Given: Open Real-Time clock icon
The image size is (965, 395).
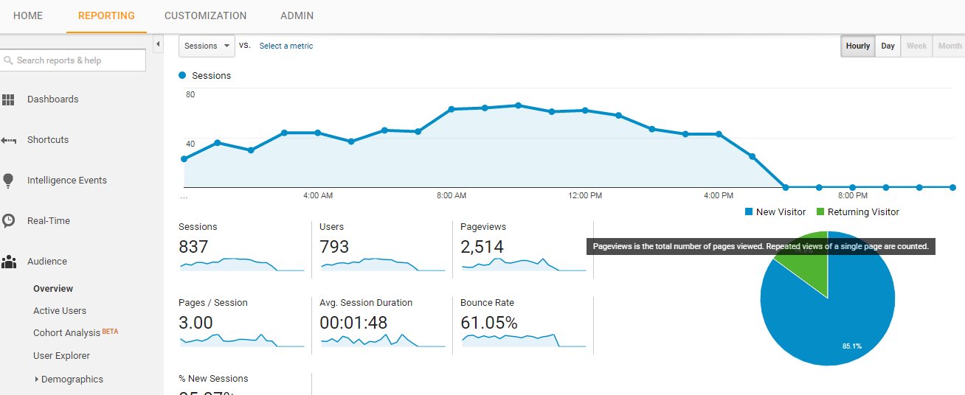Looking at the screenshot, I should coord(9,220).
